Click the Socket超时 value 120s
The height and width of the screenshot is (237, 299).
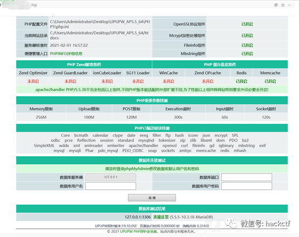pyautogui.click(x=266, y=117)
